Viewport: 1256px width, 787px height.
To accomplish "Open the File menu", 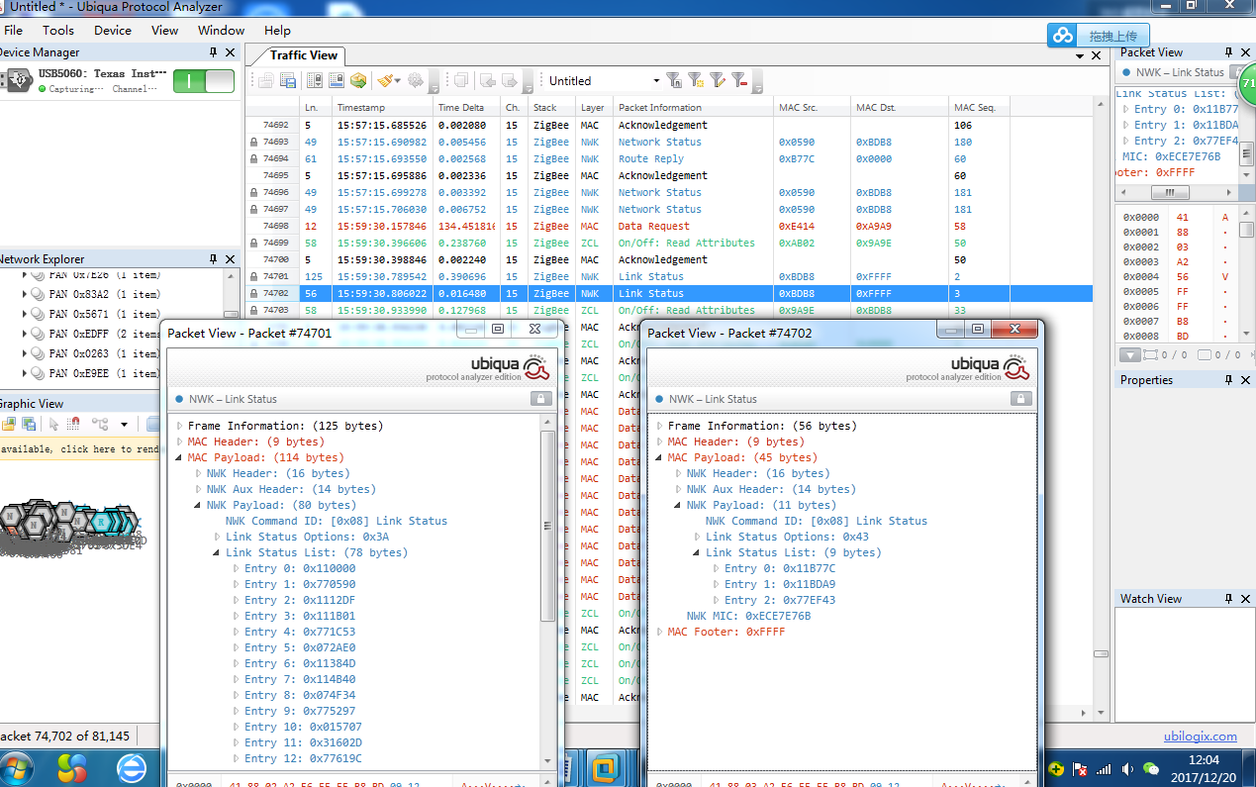I will point(14,31).
